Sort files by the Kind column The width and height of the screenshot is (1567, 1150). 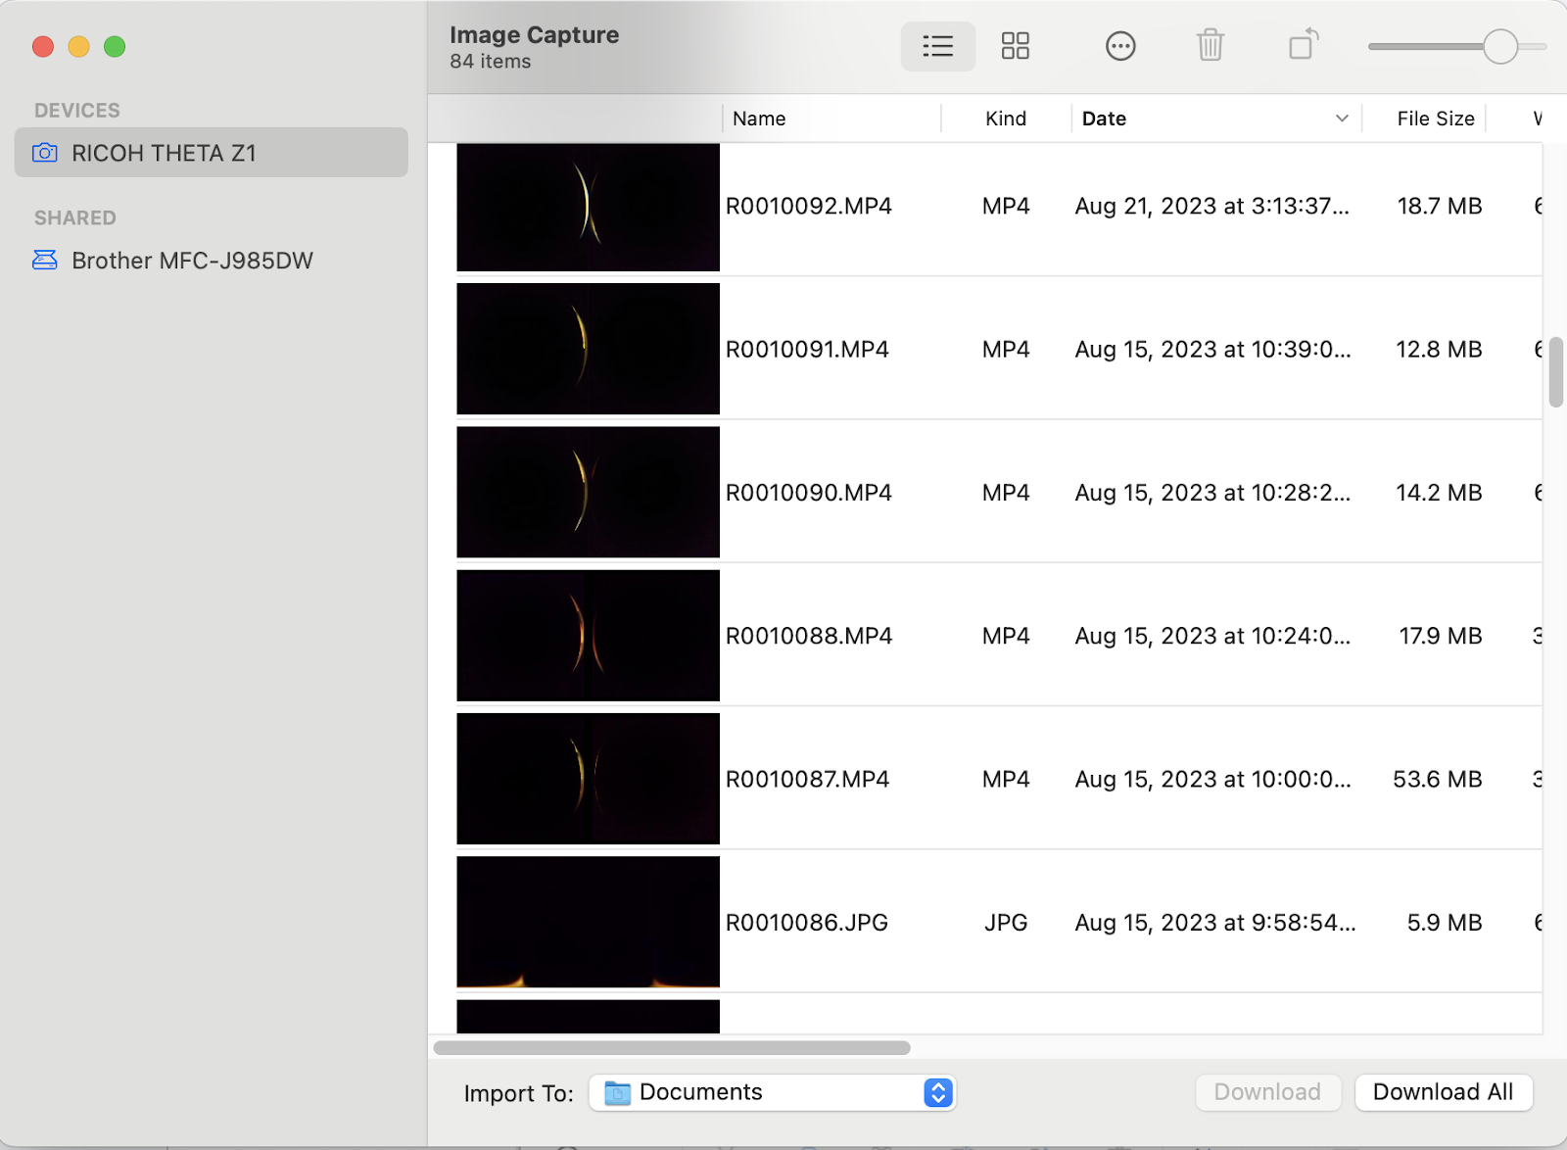[x=1005, y=119]
